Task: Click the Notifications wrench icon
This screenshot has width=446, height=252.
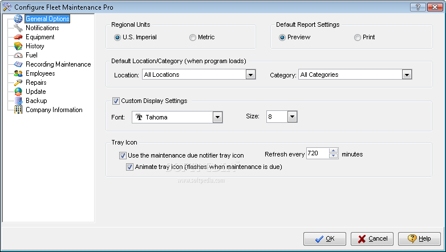Action: click(18, 28)
